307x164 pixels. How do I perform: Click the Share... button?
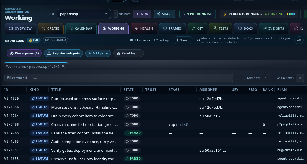pyautogui.click(x=183, y=40)
